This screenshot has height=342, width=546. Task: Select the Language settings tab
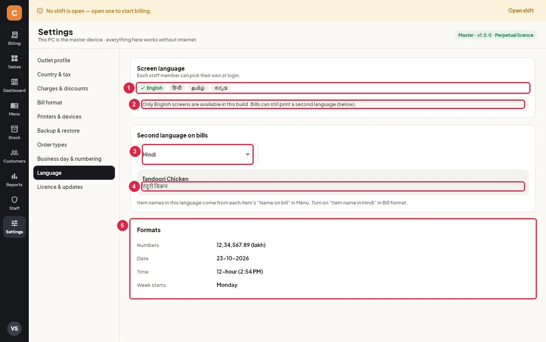pos(74,173)
